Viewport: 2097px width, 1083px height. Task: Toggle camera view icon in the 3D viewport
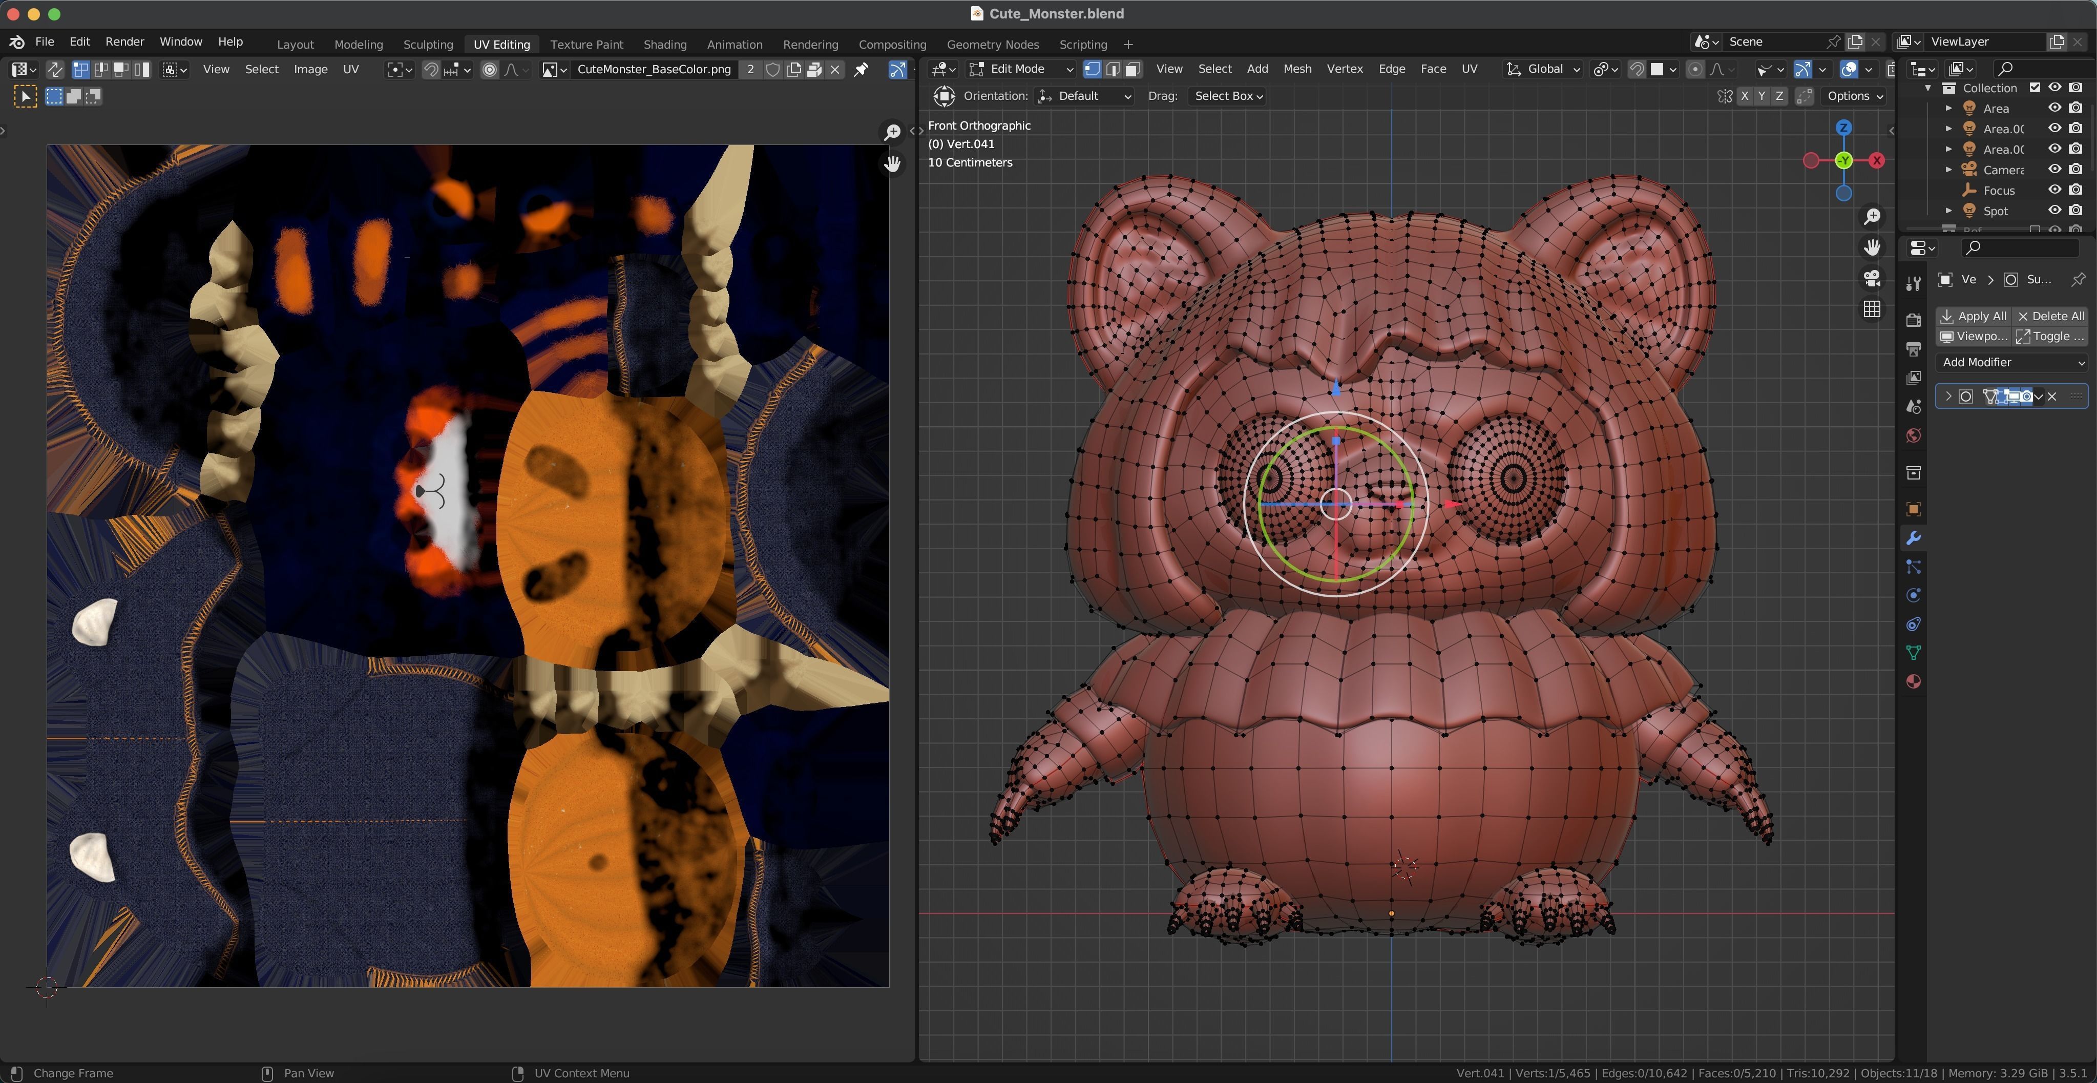[1872, 279]
